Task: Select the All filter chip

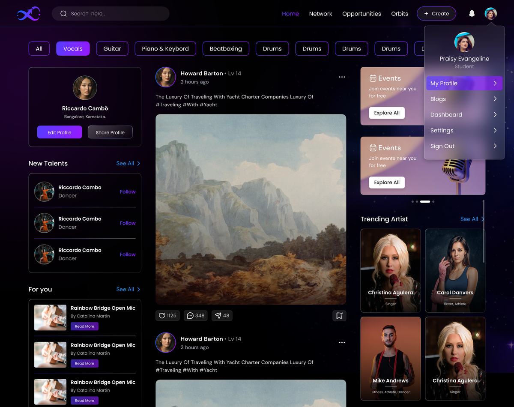Action: tap(39, 48)
